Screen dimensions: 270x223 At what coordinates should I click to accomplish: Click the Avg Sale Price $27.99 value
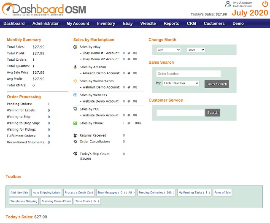(x=38, y=73)
